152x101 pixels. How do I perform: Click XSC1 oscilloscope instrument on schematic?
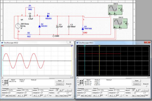(115, 10)
